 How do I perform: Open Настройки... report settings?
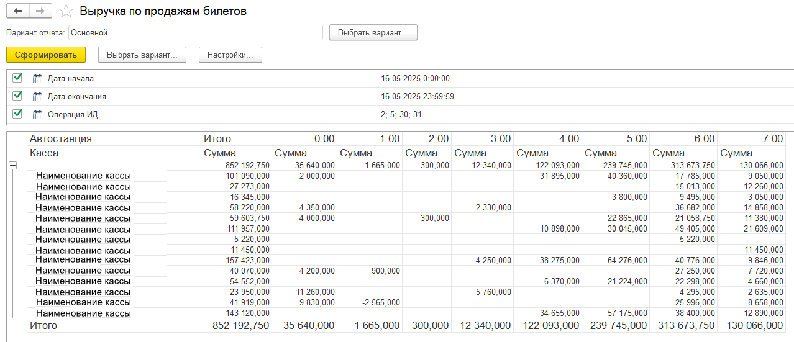click(230, 55)
